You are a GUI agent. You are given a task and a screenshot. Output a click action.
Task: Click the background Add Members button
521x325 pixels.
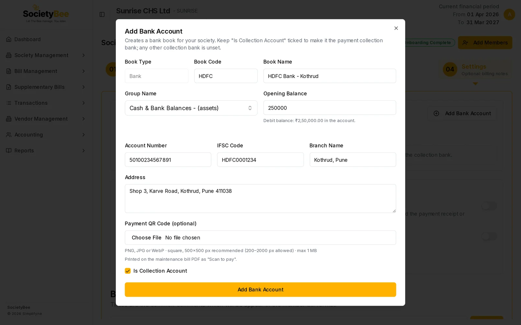[485, 43]
